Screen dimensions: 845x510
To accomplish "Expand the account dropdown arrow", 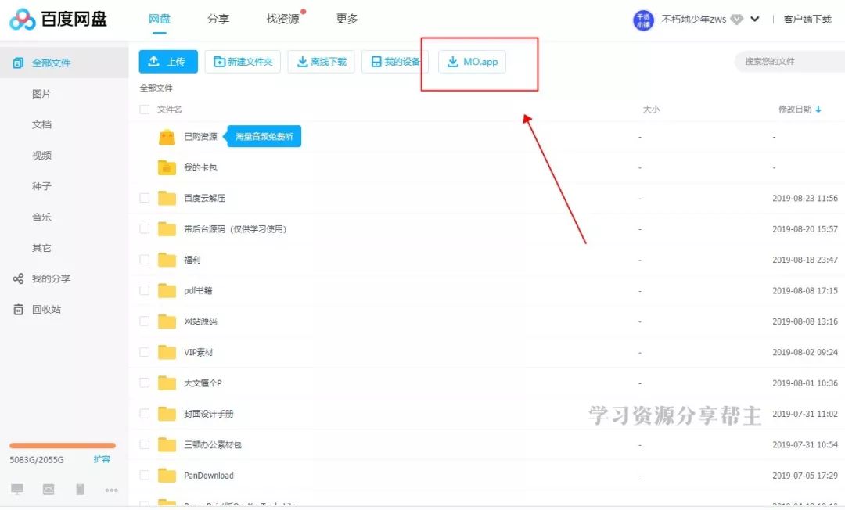I will coord(755,17).
